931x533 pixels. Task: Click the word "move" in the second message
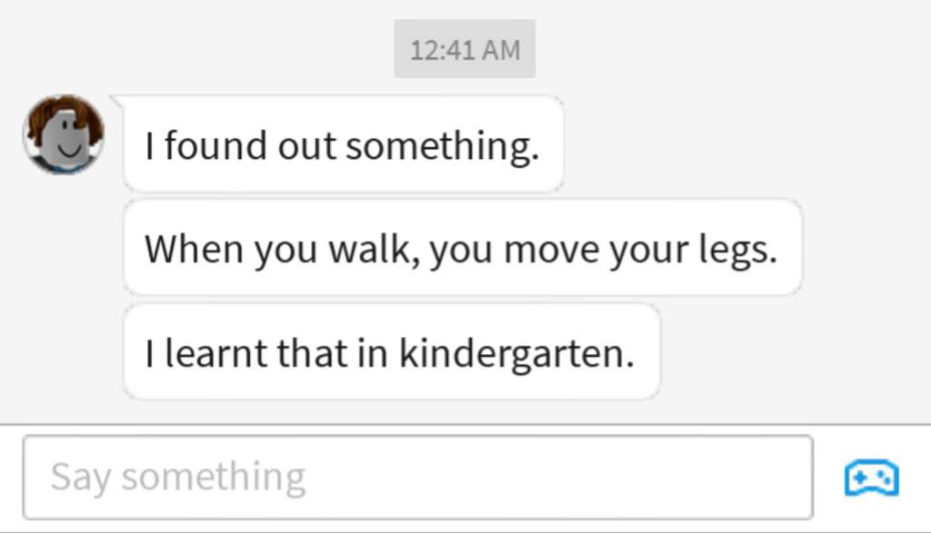coord(552,251)
